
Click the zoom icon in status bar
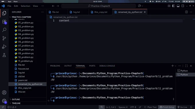[102, 107]
